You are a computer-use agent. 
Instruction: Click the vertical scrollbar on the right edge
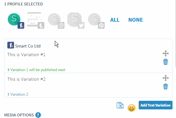(x=175, y=34)
